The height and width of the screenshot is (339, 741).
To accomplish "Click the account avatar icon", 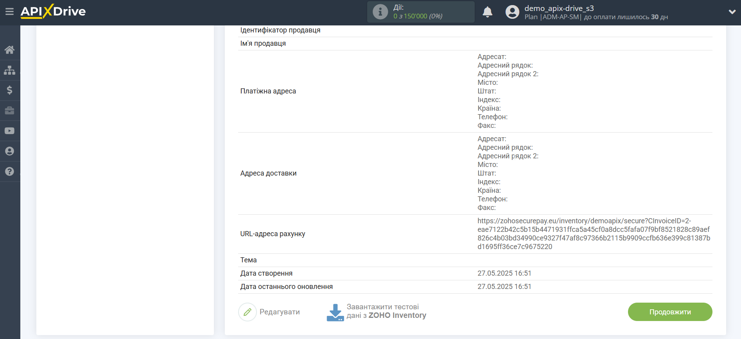I will [512, 12].
